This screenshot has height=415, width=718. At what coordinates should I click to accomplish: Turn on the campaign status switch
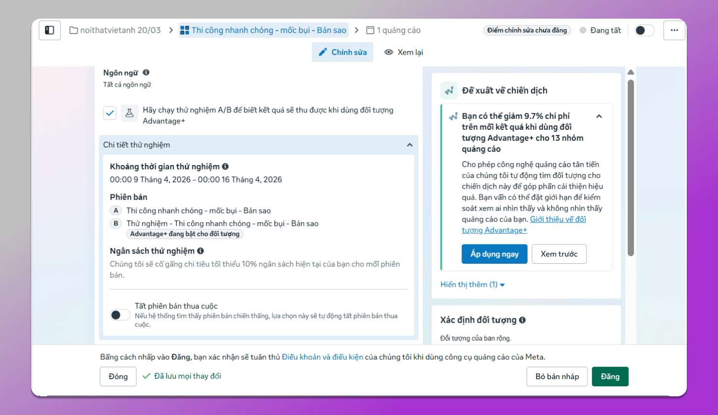pos(644,30)
